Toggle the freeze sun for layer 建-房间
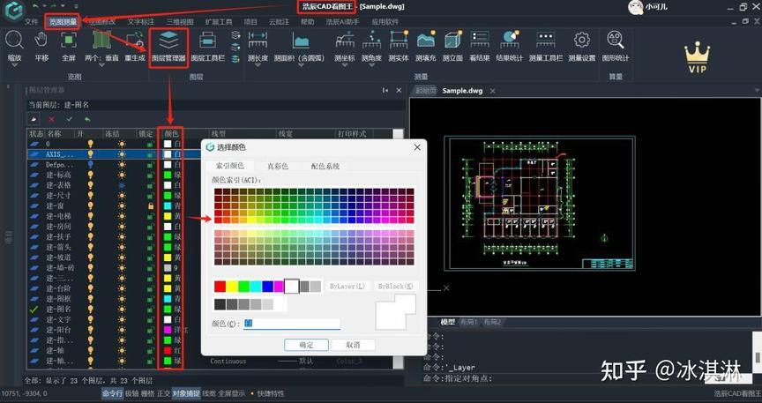The height and width of the screenshot is (403, 762). coord(122,227)
